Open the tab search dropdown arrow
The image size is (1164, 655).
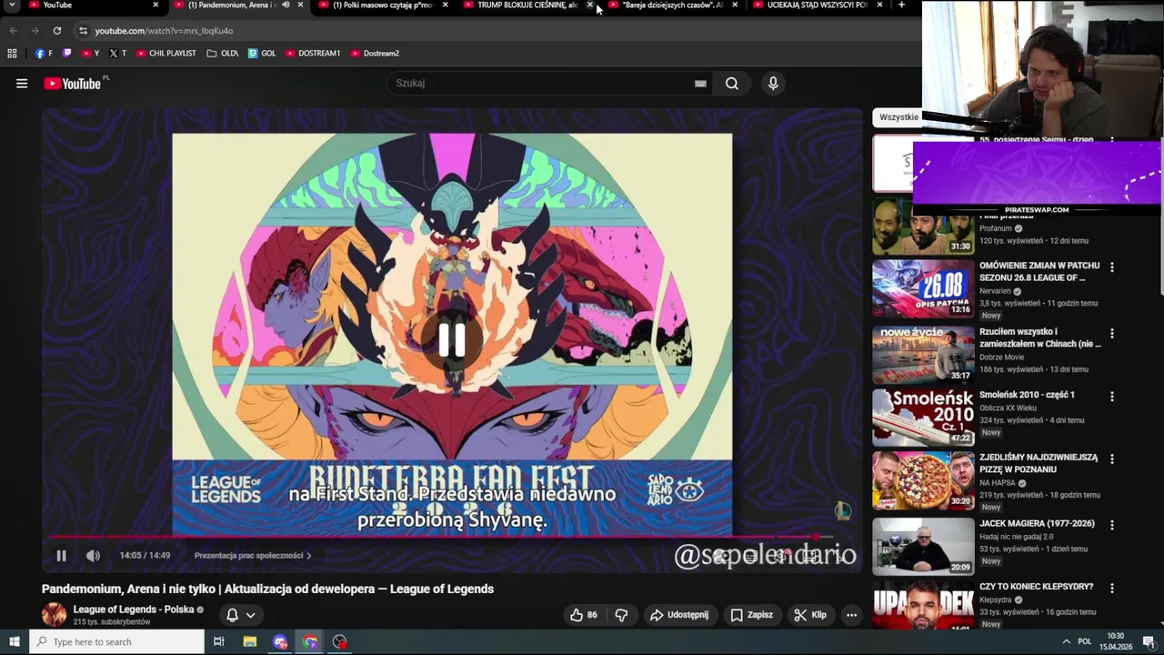coord(13,5)
